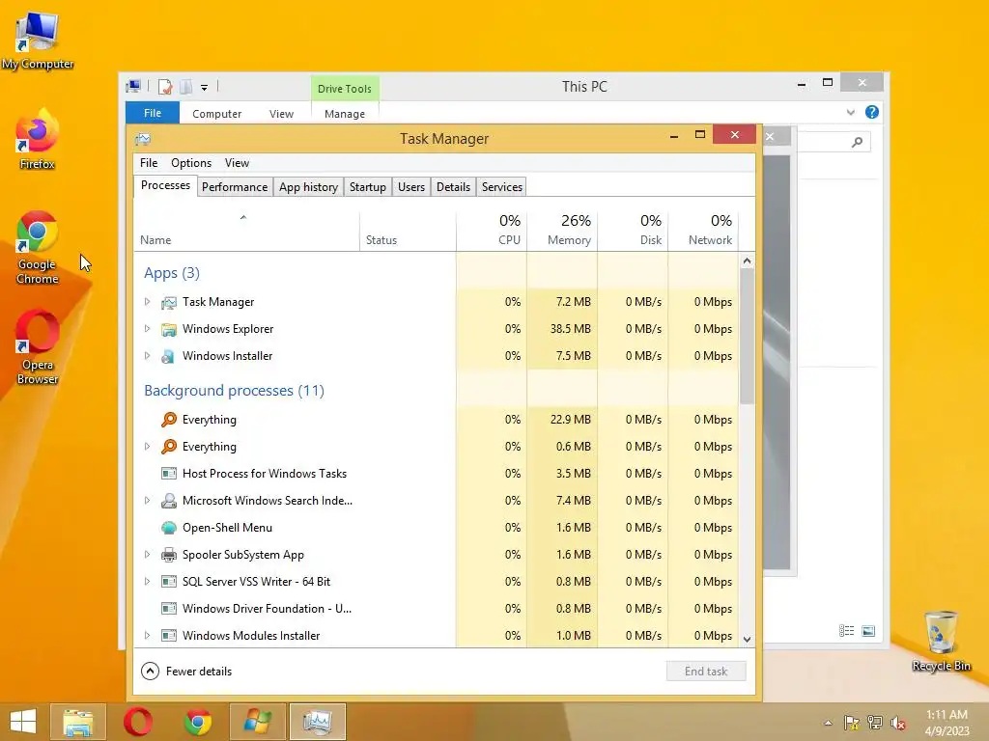Viewport: 989px width, 741px height.
Task: Open Help in This PC window
Action: (872, 112)
